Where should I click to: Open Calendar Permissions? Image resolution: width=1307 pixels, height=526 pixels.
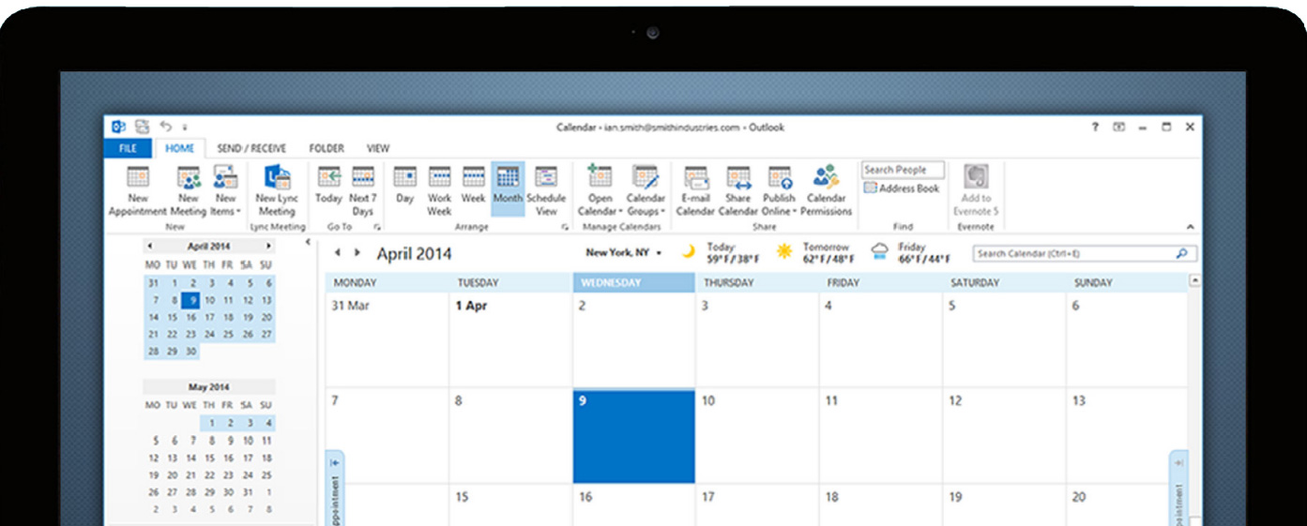[x=827, y=191]
